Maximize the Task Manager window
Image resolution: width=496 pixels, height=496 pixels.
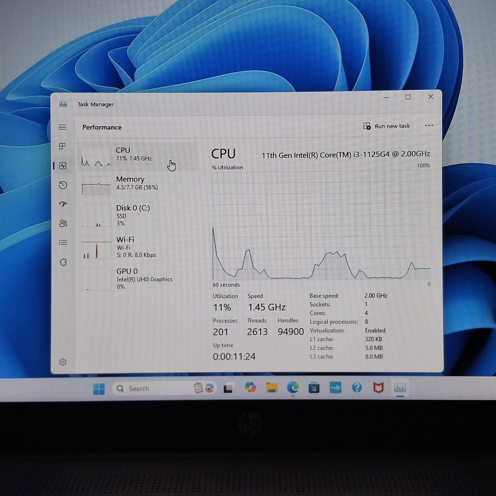[408, 97]
